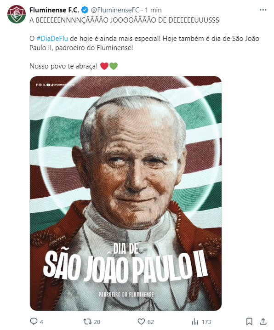Open the @FluminenseFC handle link
274x330 pixels.
click(x=115, y=10)
